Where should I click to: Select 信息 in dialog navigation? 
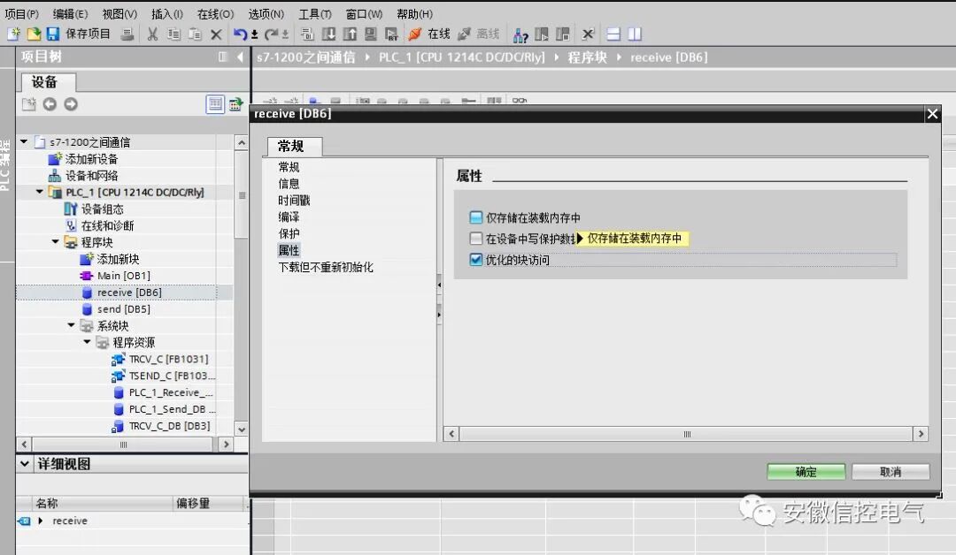click(x=289, y=184)
